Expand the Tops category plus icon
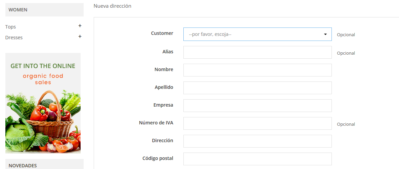This screenshot has height=169, width=399. click(x=80, y=26)
